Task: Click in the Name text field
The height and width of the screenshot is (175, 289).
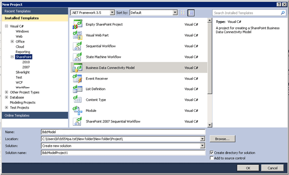Action: coord(123,132)
